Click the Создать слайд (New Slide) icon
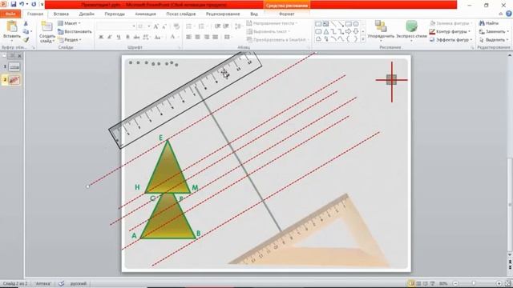This screenshot has width=513, height=288. [x=46, y=26]
